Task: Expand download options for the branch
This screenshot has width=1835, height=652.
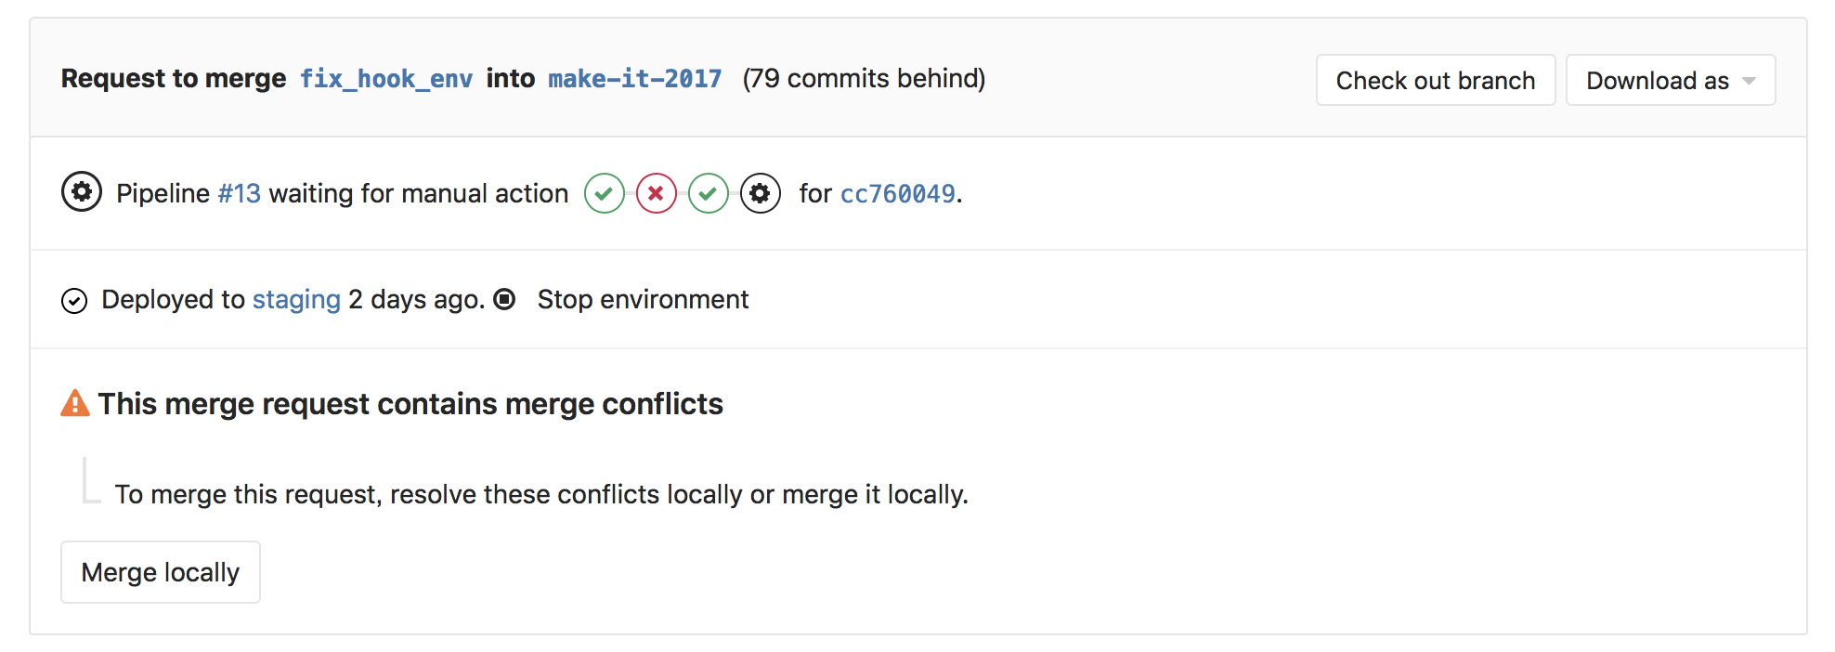Action: pyautogui.click(x=1669, y=80)
